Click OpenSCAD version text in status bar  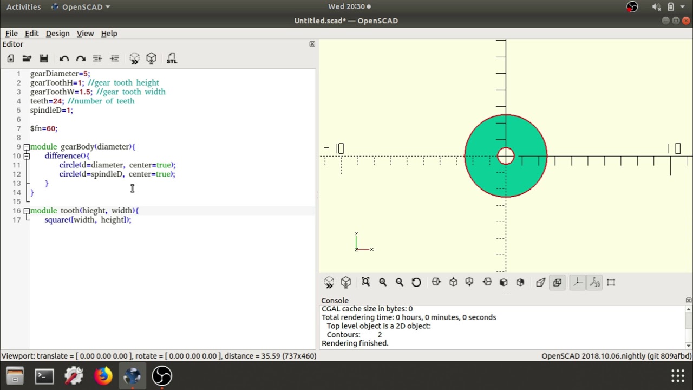[617, 356]
